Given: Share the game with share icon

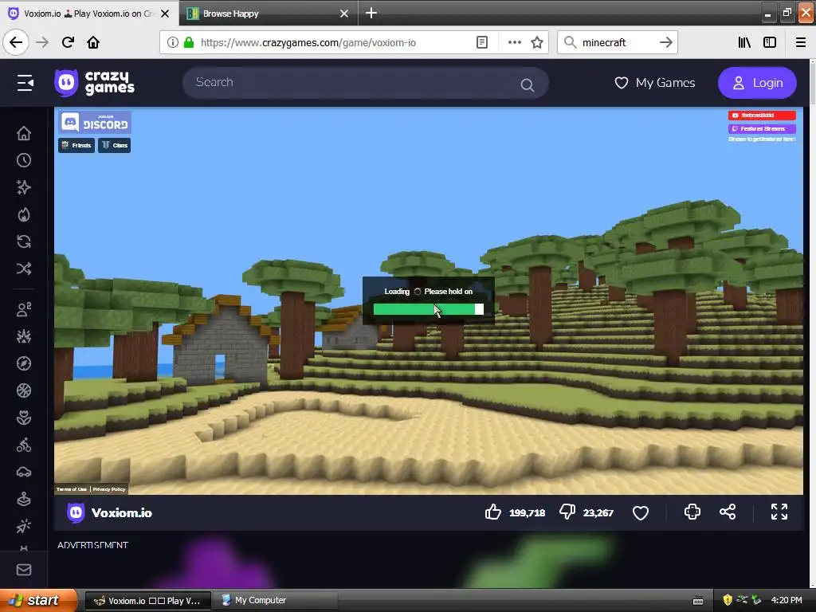Looking at the screenshot, I should click(728, 512).
